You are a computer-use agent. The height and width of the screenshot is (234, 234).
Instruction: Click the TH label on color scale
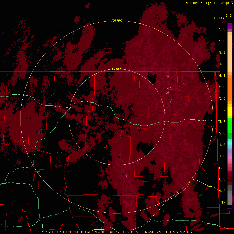223,203
